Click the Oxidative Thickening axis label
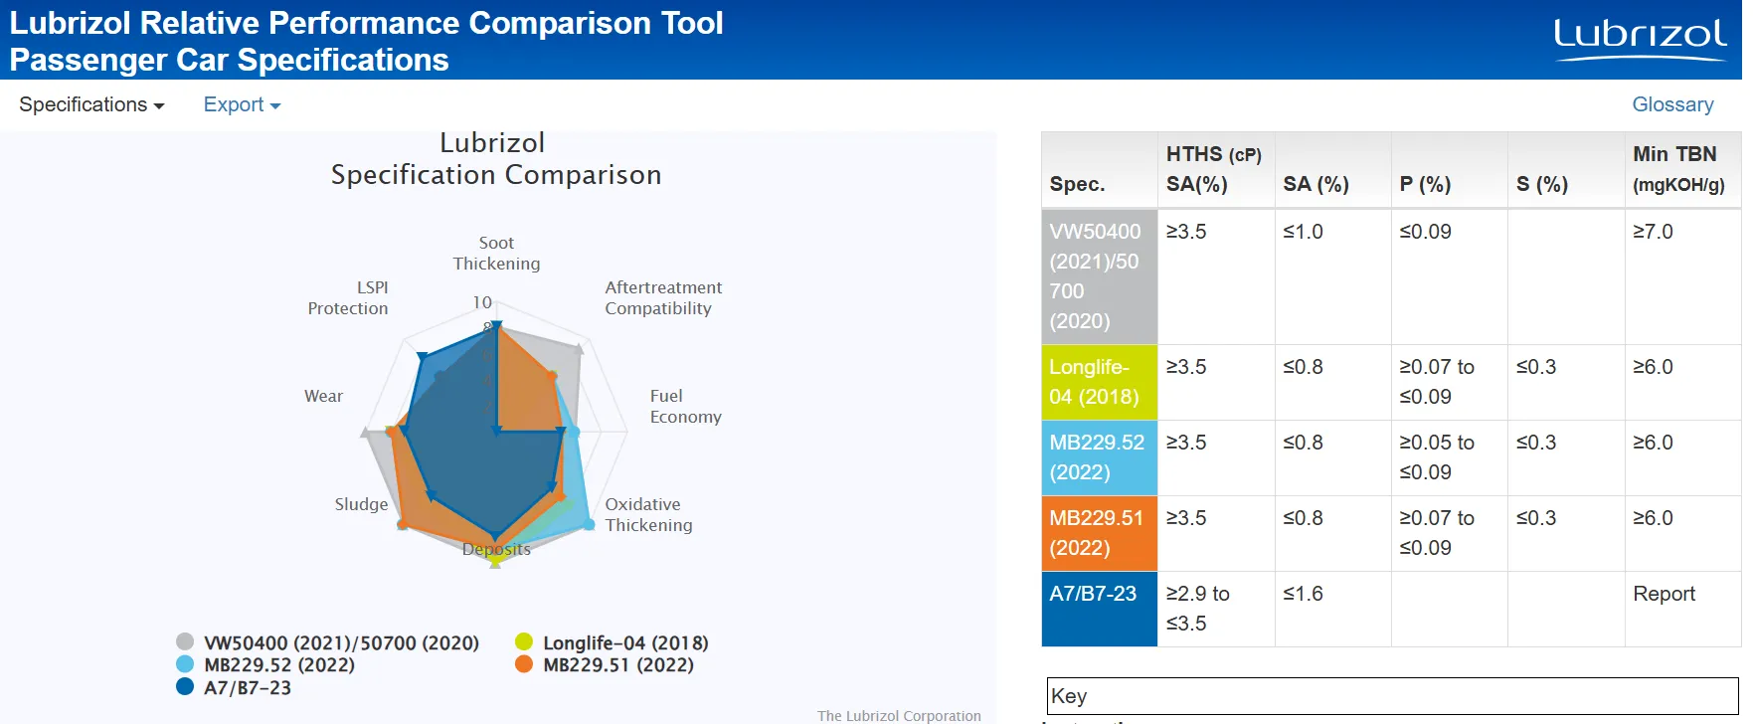 (x=648, y=514)
